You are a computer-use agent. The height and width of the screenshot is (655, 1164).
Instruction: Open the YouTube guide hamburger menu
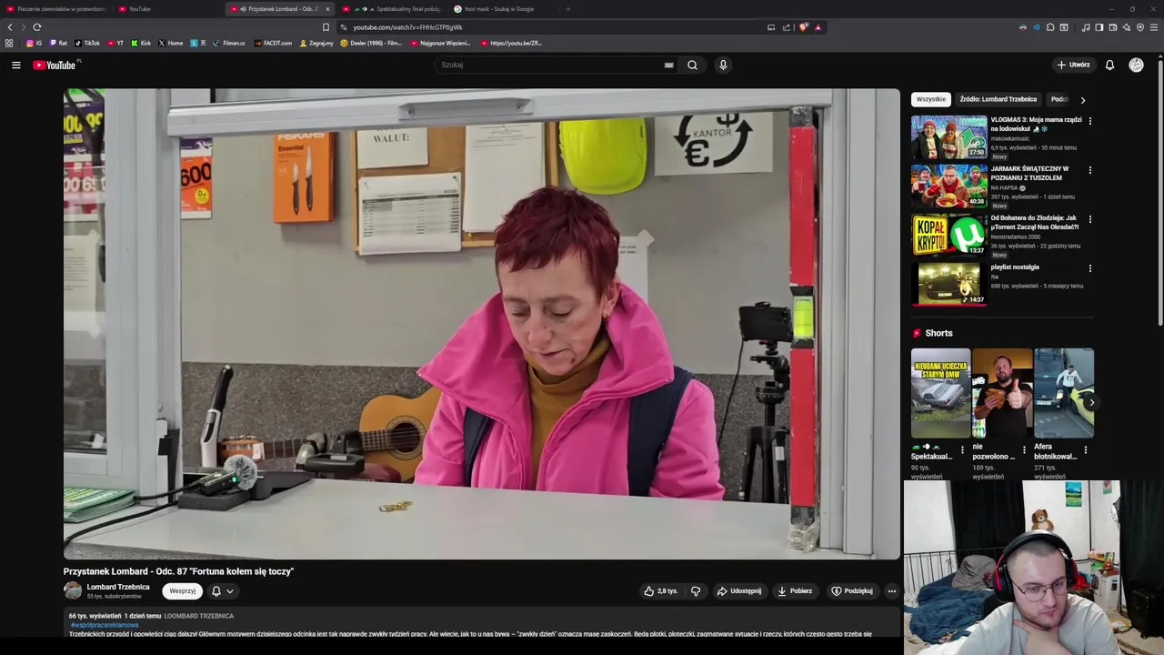click(15, 65)
